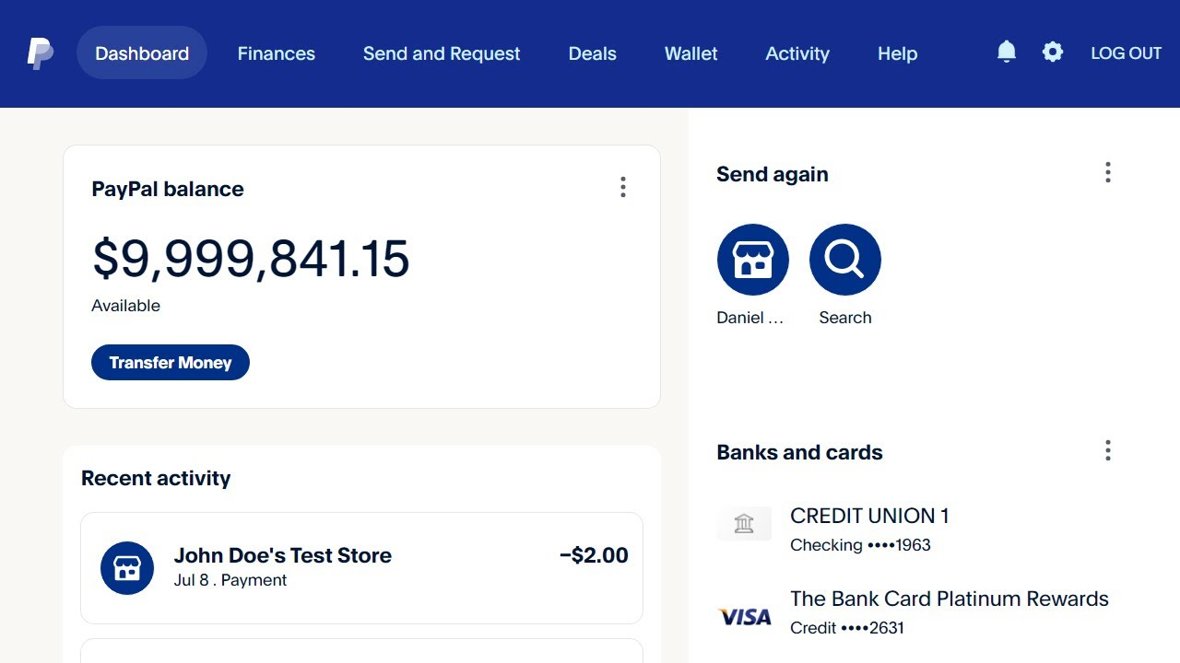Select the Credit Union 1 checking account entry
The height and width of the screenshot is (663, 1180).
coord(869,529)
